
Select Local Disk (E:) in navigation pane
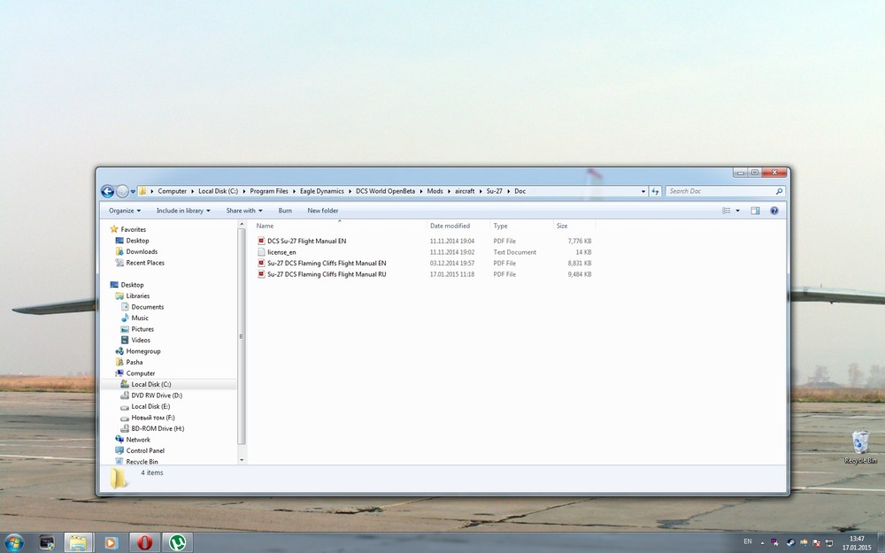(145, 406)
